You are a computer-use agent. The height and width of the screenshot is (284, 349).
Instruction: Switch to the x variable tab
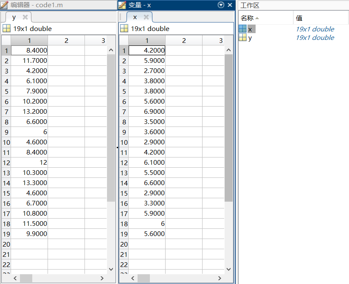coord(135,17)
